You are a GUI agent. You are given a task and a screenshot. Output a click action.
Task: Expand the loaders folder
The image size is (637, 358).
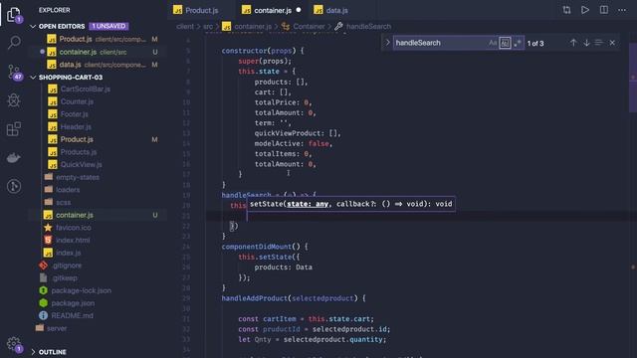(98, 190)
